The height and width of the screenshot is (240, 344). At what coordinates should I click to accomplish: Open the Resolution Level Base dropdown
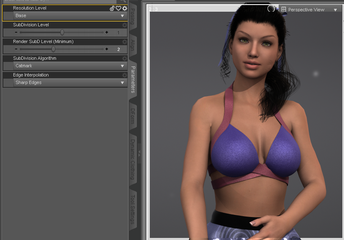tap(70, 16)
